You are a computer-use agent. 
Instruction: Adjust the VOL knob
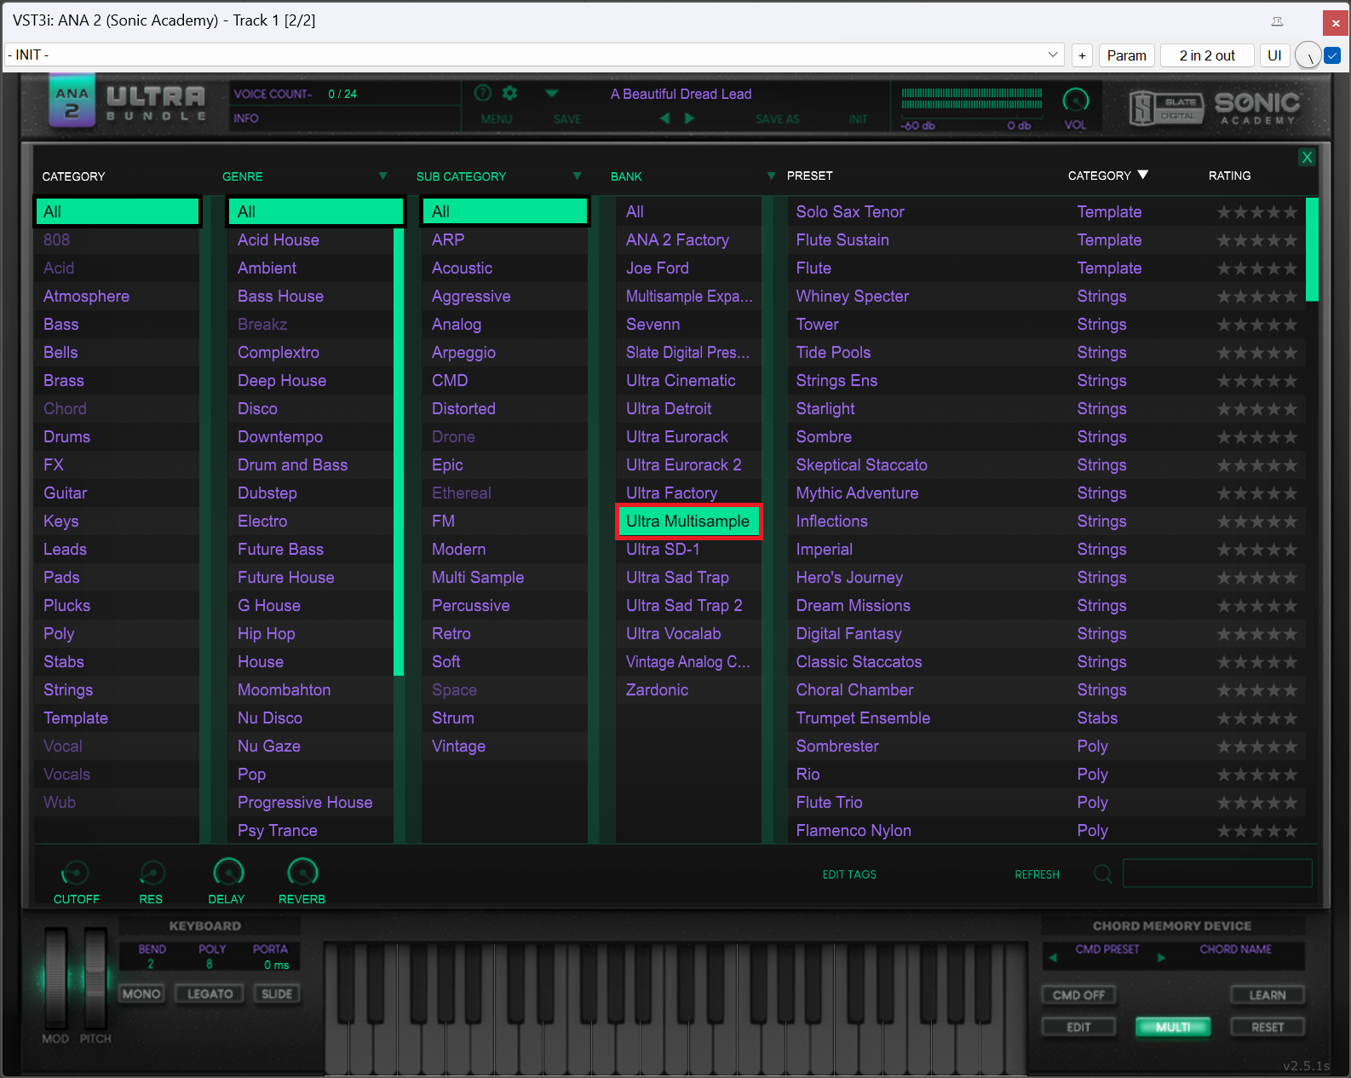click(x=1076, y=101)
